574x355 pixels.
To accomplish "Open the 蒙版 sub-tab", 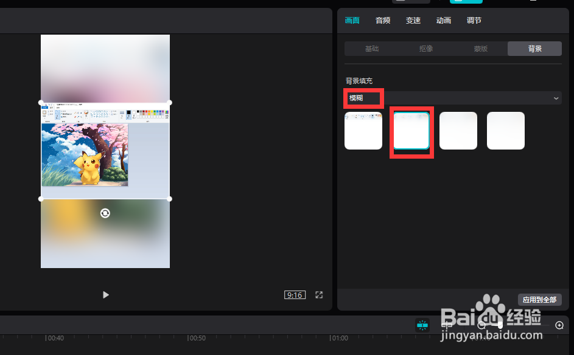I will tap(481, 49).
